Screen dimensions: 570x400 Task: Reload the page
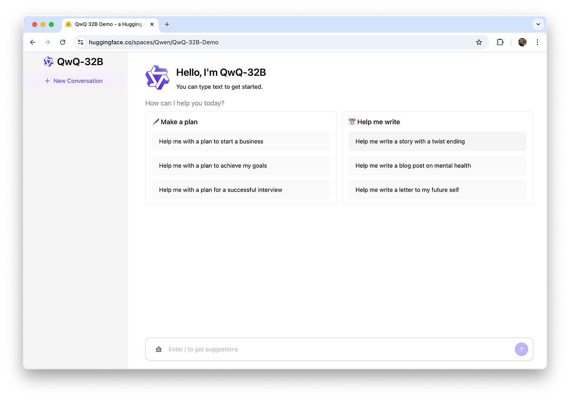(63, 42)
